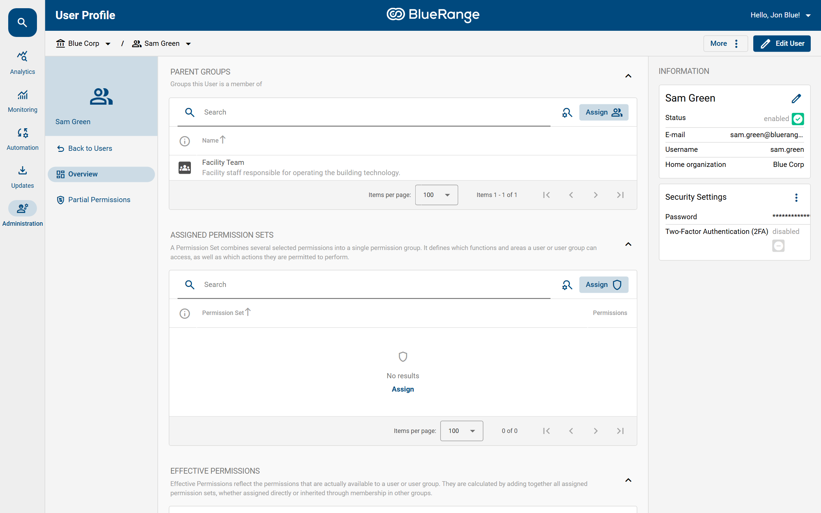
Task: Open Administration in the sidebar
Action: (22, 214)
